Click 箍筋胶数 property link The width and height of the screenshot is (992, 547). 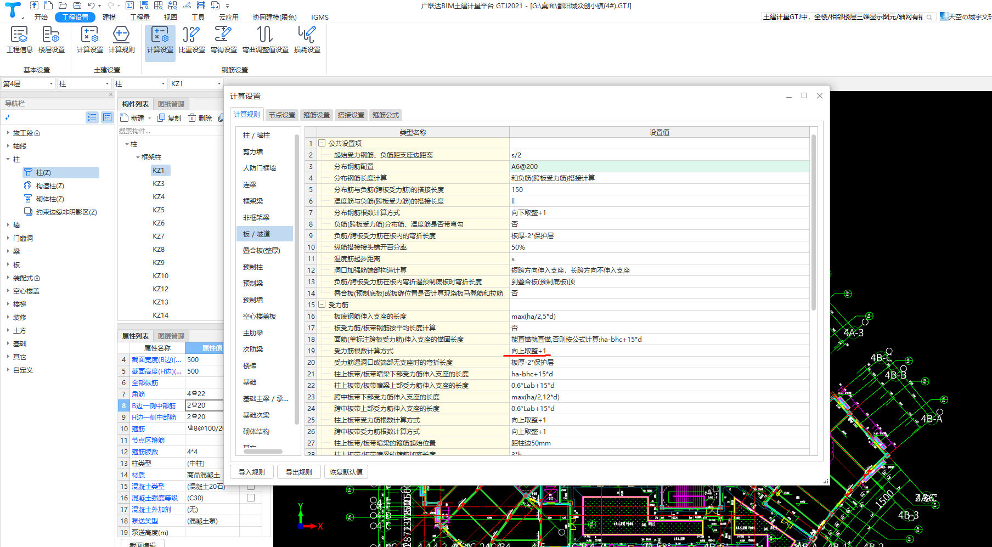145,452
